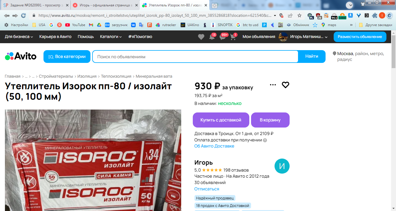Viewport: 396px width, 211px height.
Task: Open the uBlock shield extension showing 20
Action: [318, 16]
